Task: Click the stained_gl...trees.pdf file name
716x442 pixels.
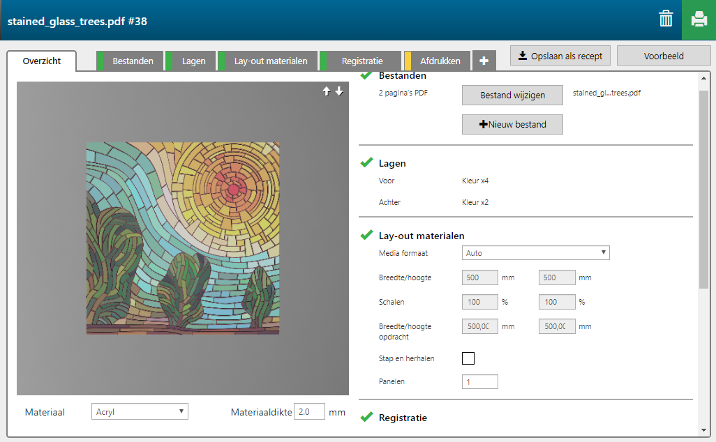Action: [606, 93]
